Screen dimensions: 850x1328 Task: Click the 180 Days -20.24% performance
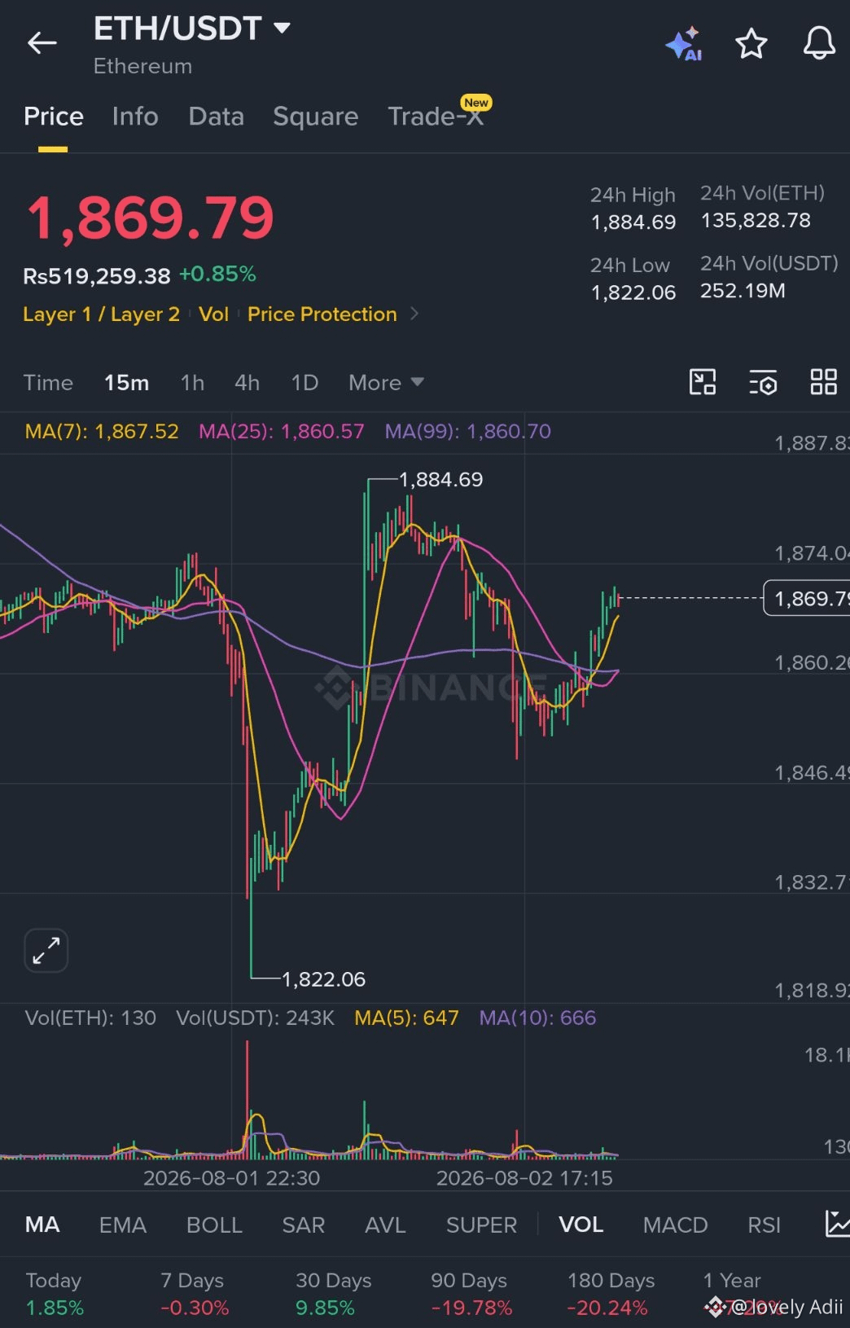(611, 1294)
